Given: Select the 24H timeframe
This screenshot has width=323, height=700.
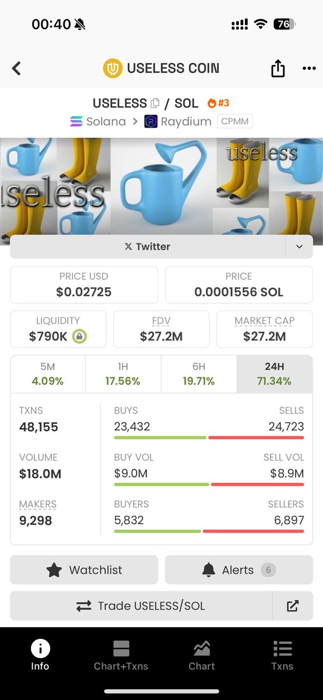Looking at the screenshot, I should point(275,374).
